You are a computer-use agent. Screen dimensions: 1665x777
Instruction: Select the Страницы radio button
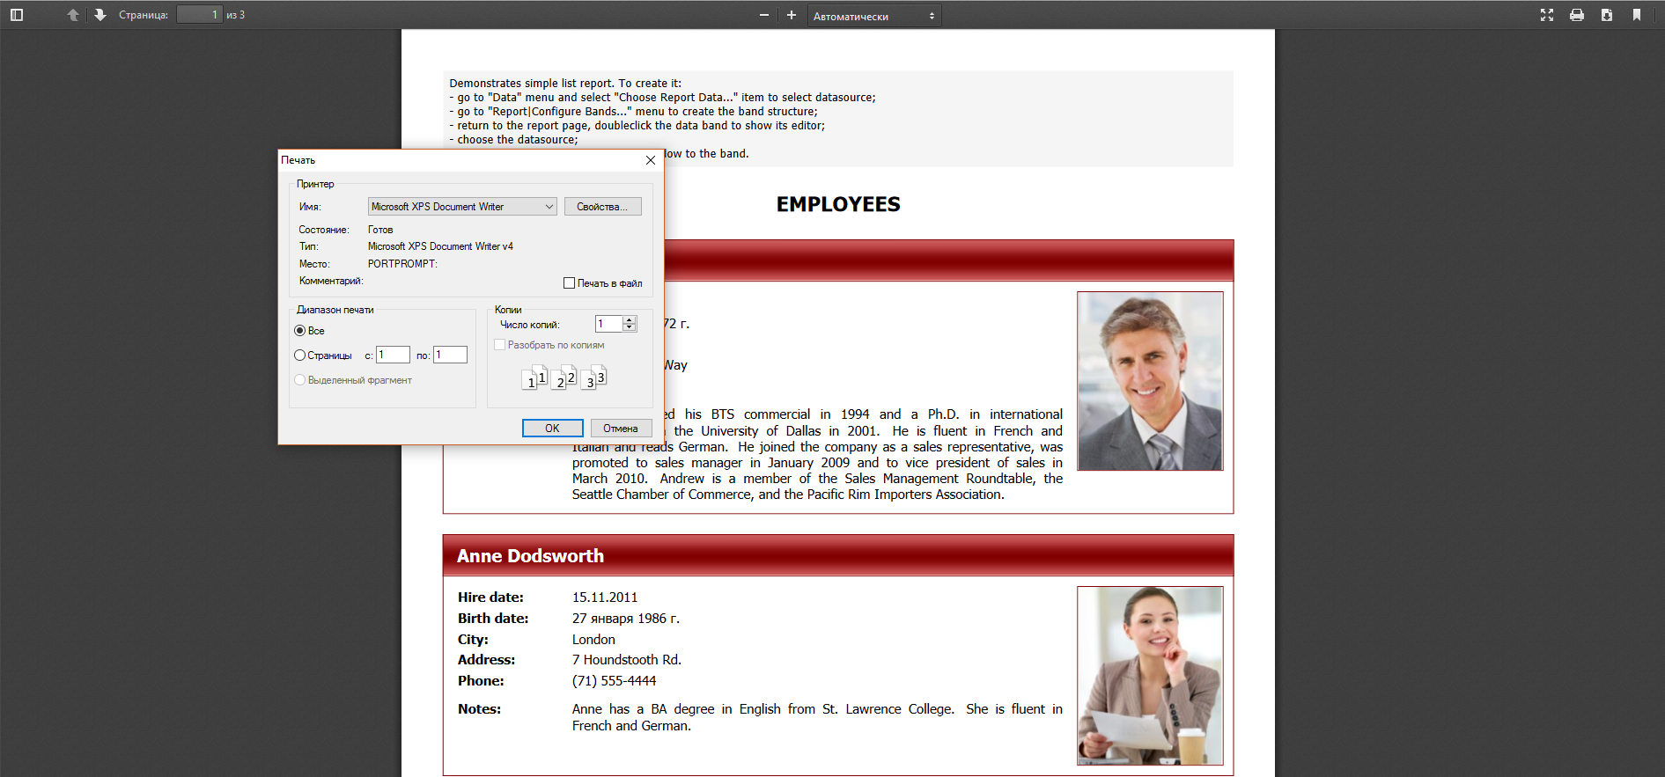299,356
